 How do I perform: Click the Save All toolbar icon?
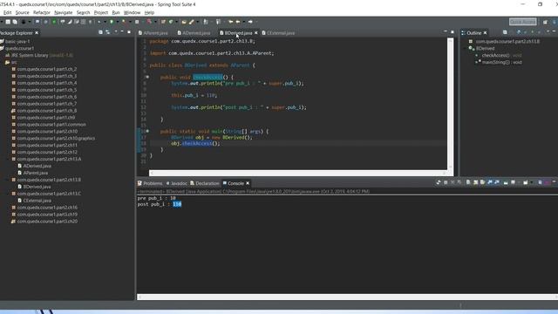[15, 22]
